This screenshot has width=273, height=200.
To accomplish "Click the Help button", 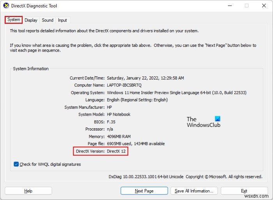I will coord(28,191).
